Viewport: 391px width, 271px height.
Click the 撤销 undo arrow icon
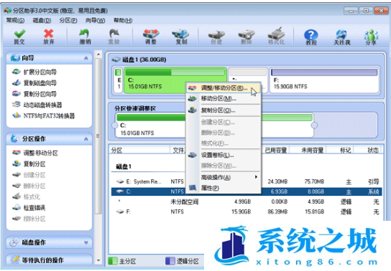pyautogui.click(x=85, y=37)
